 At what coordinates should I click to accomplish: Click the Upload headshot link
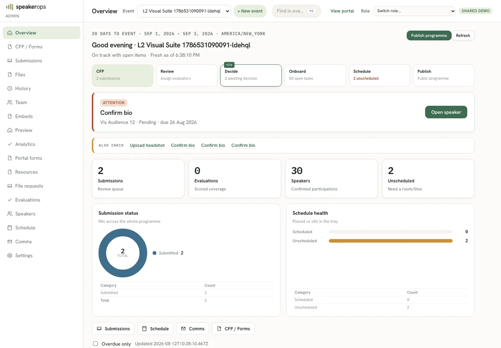pyautogui.click(x=147, y=145)
